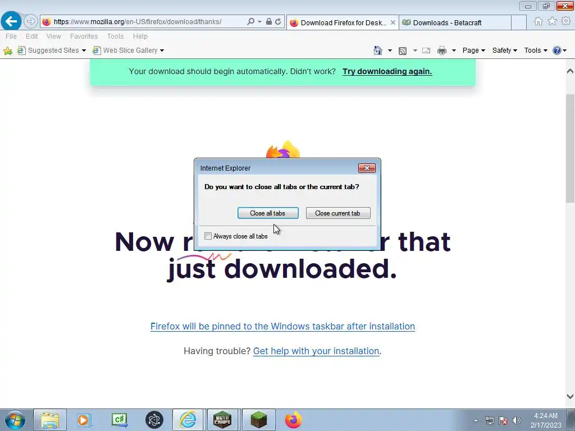Click the Add to Favorites bar star icon
This screenshot has width=575, height=431.
point(8,51)
